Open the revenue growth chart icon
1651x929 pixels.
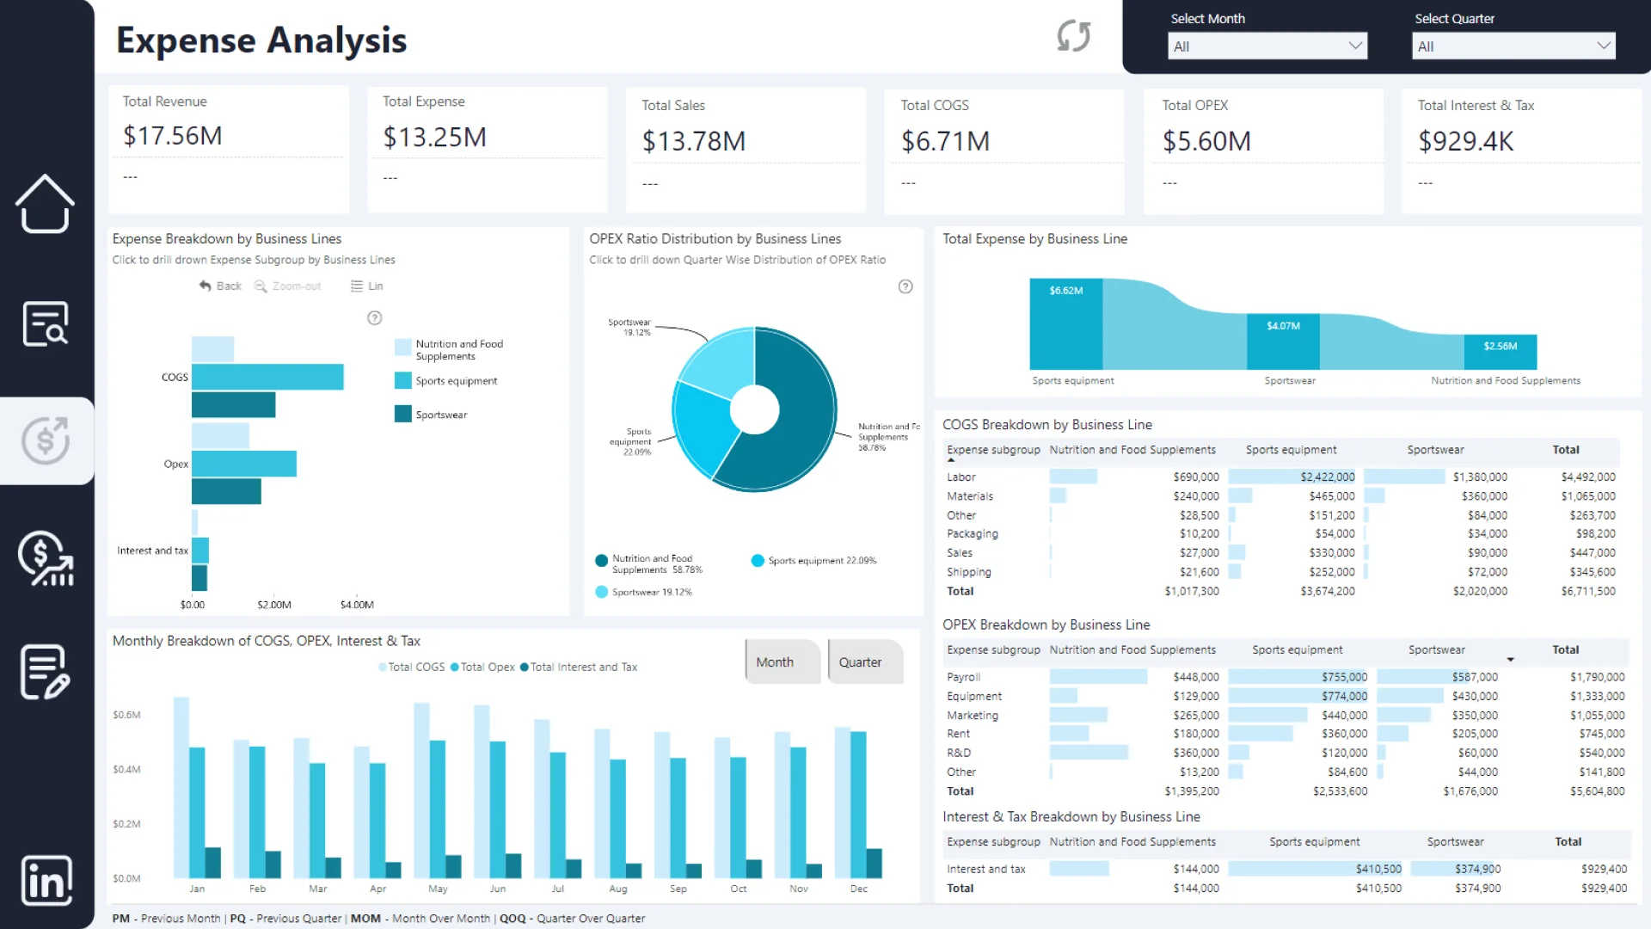pyautogui.click(x=46, y=558)
